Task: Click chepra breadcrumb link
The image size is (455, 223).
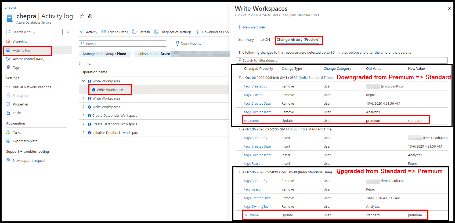Action: pos(10,7)
